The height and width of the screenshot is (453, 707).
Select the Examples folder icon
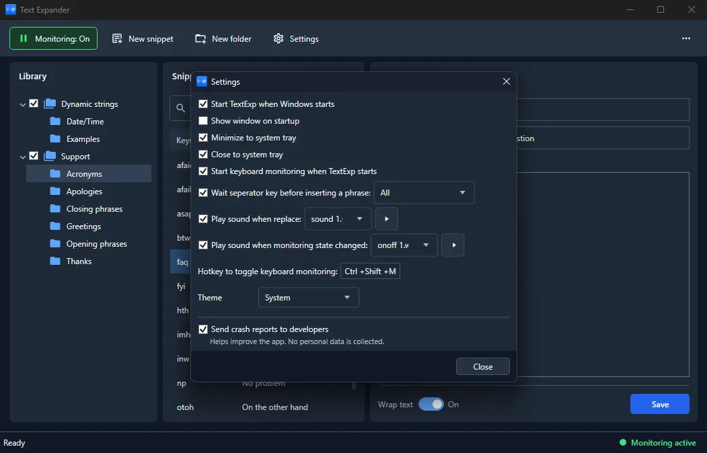tap(55, 138)
